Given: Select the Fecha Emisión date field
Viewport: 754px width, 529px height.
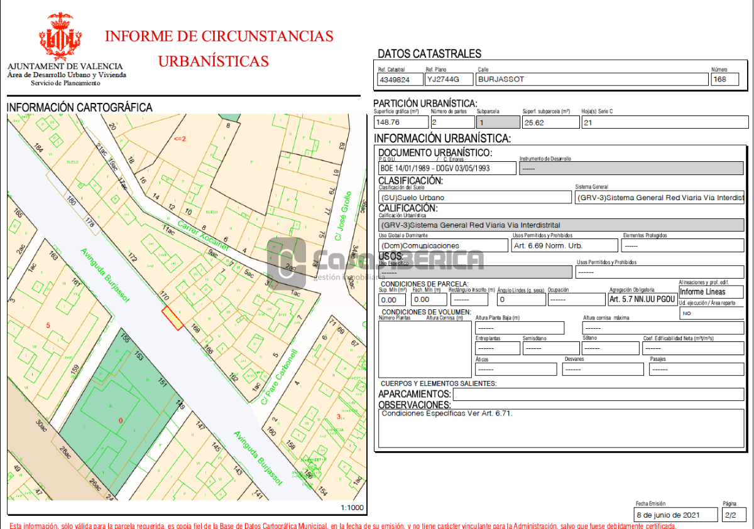Looking at the screenshot, I should [x=676, y=515].
